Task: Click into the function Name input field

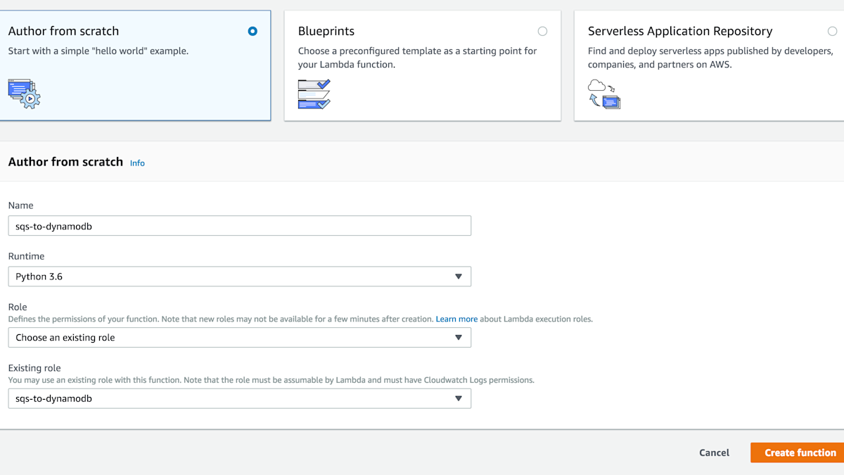Action: click(239, 226)
